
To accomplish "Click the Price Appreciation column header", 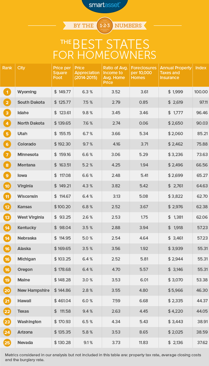I will (87, 73).
